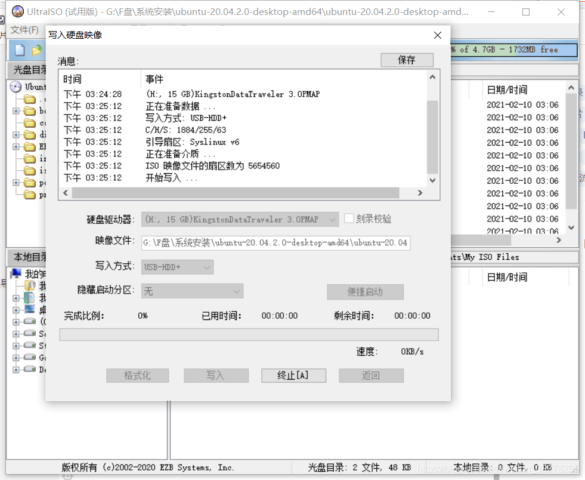
Task: Select the folder starting with 'c' in disc tree
Action: 30,123
